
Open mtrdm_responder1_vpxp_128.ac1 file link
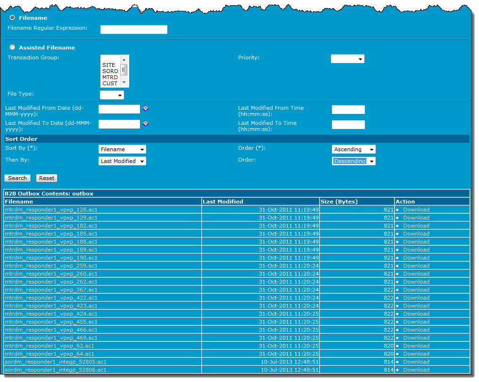[51, 210]
